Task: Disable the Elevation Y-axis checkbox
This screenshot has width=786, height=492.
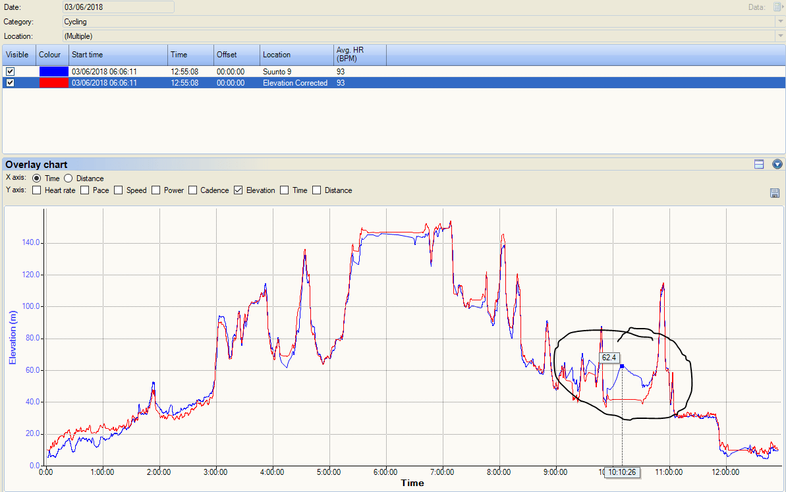Action: pos(238,190)
